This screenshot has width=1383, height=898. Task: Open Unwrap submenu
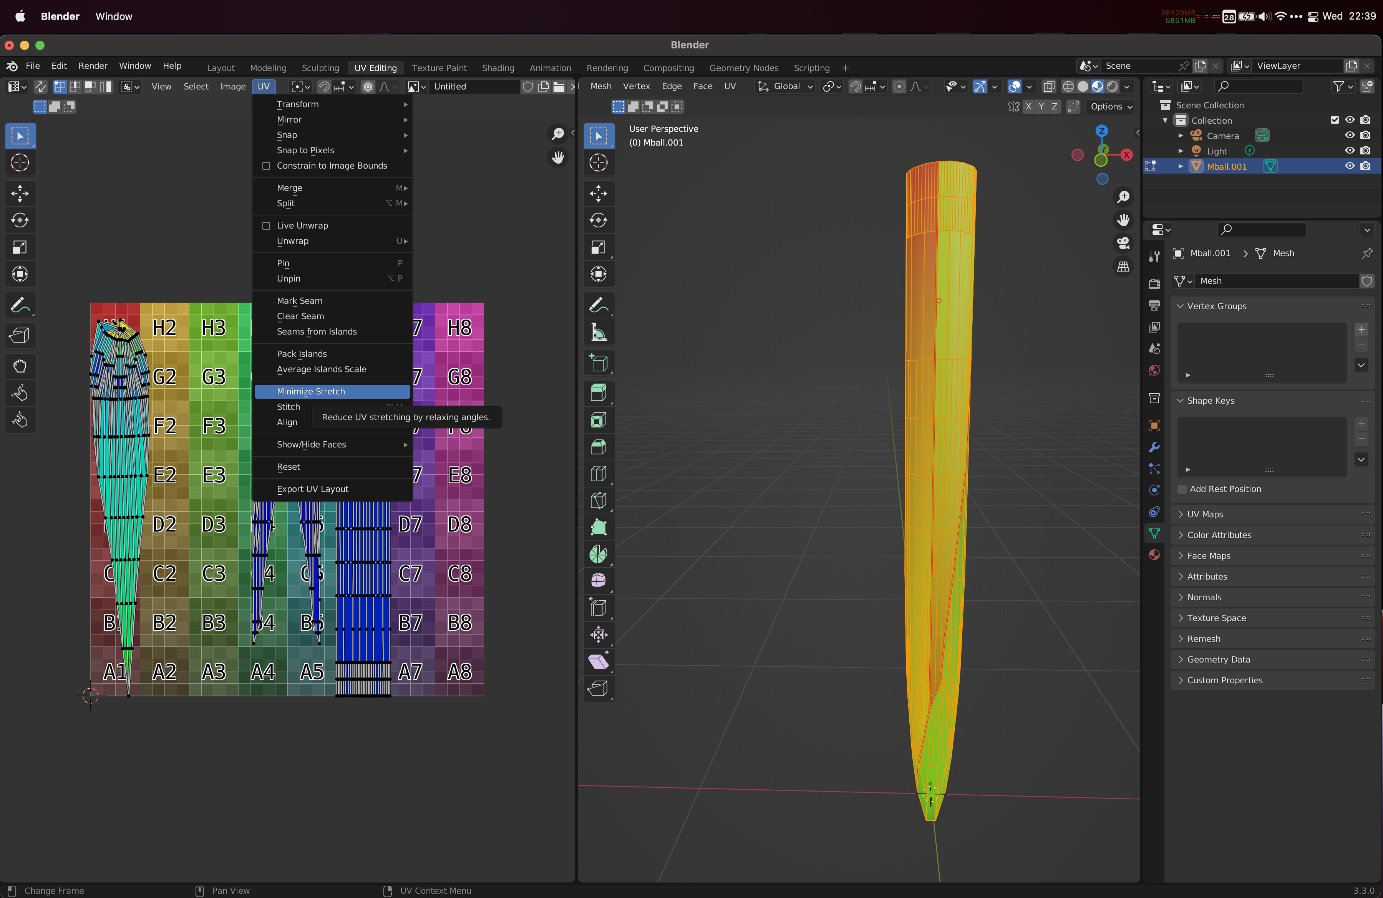(x=332, y=241)
